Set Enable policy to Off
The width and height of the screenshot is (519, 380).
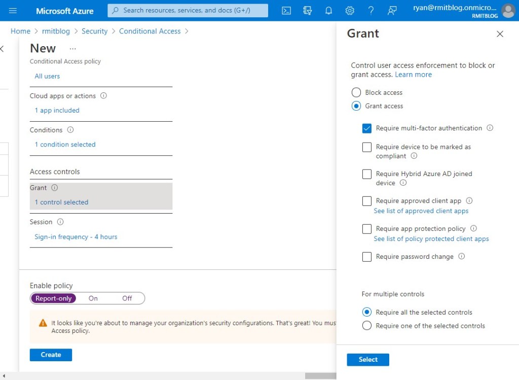tap(127, 298)
